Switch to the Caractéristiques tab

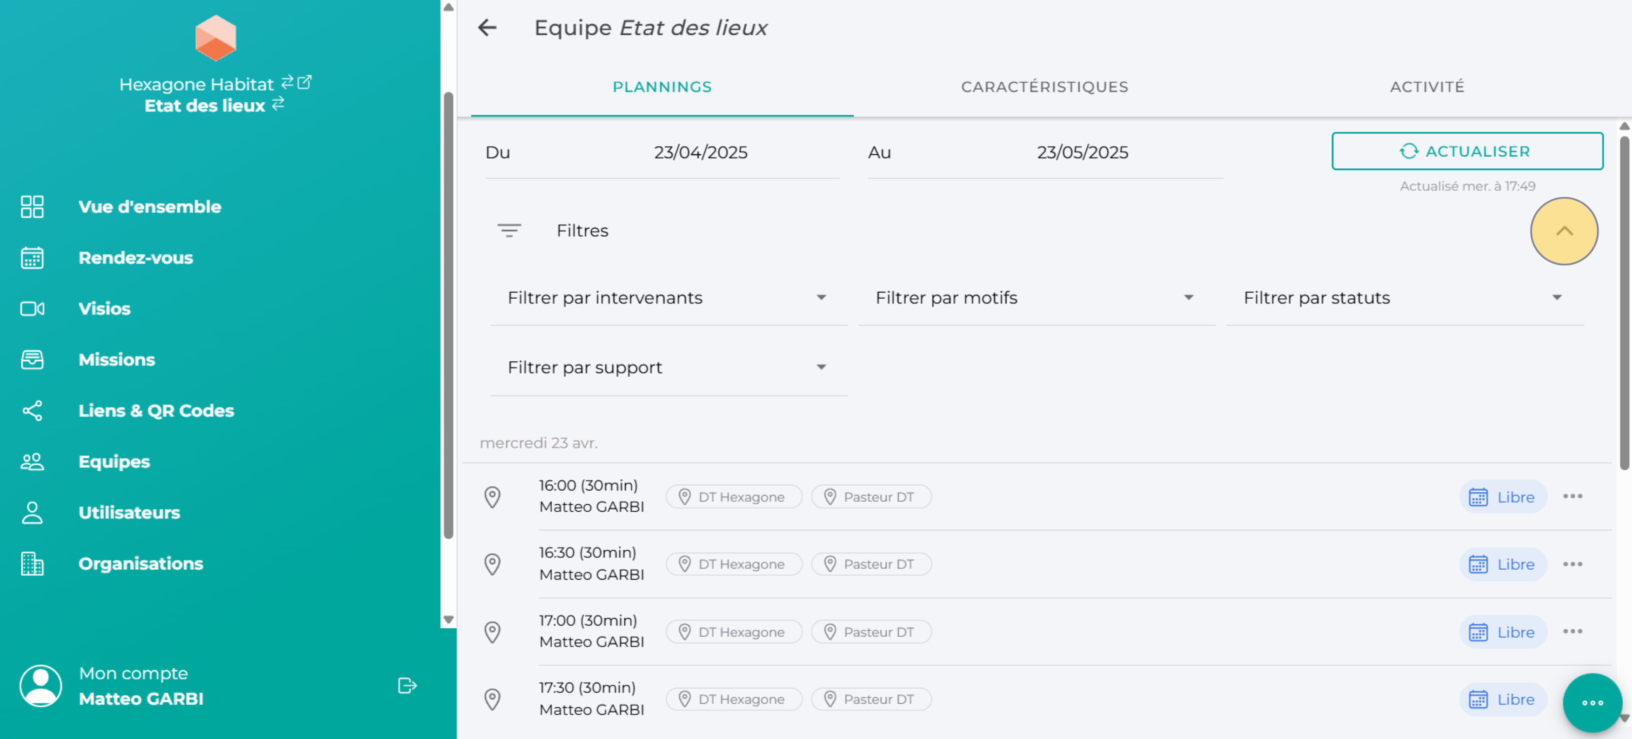[1044, 86]
